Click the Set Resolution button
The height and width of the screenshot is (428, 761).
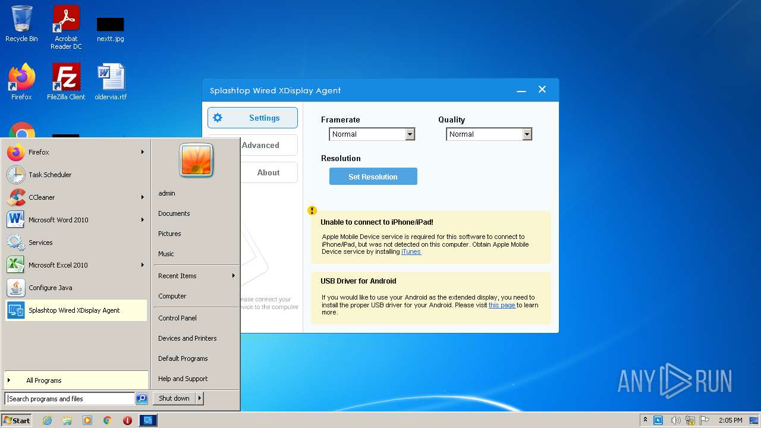(373, 177)
